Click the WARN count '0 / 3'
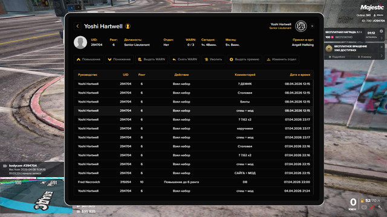Image resolution: width=387 pixels, height=217 pixels. [x=190, y=45]
